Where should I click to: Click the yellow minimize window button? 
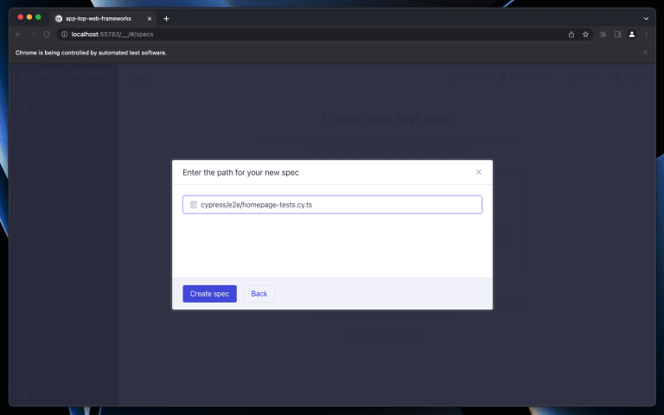click(x=29, y=17)
